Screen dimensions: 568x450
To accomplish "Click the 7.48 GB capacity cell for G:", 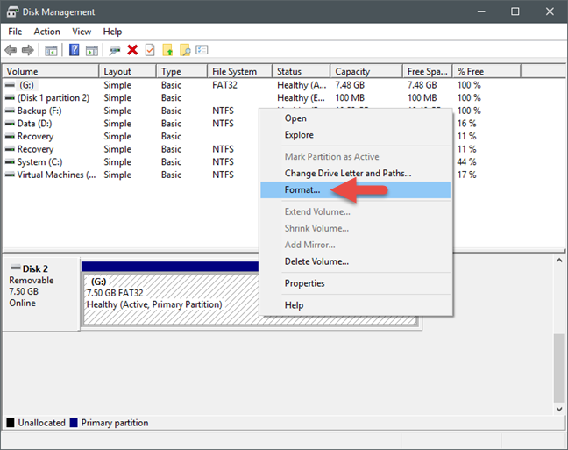I will [350, 85].
